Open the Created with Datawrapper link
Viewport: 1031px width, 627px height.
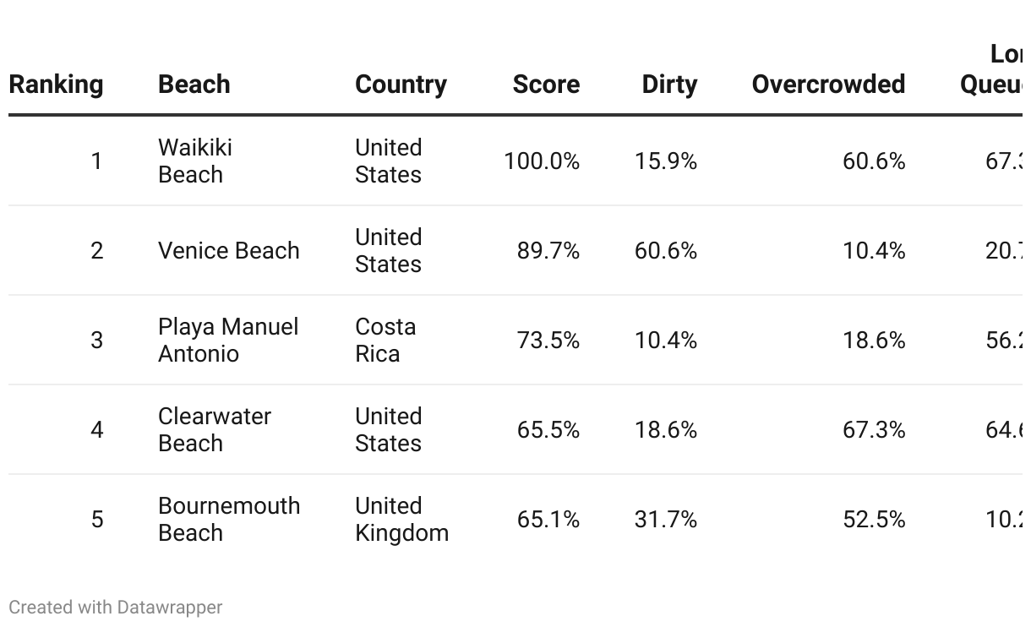116,607
